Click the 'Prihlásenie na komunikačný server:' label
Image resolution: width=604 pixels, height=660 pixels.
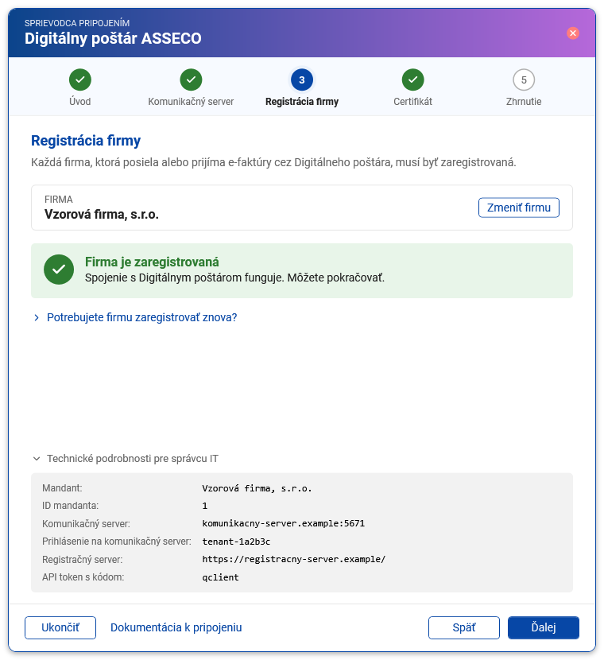pos(117,542)
